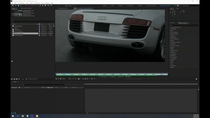Expand the Distort effects category
Viewport: 210px width, 118px height.
[170, 41]
